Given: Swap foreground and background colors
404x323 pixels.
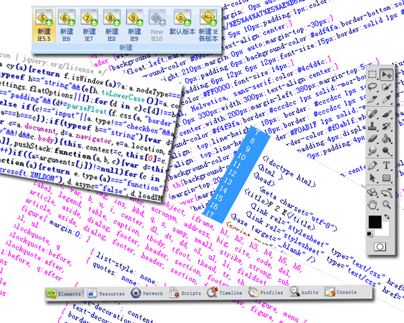Looking at the screenshot, I should [387, 217].
